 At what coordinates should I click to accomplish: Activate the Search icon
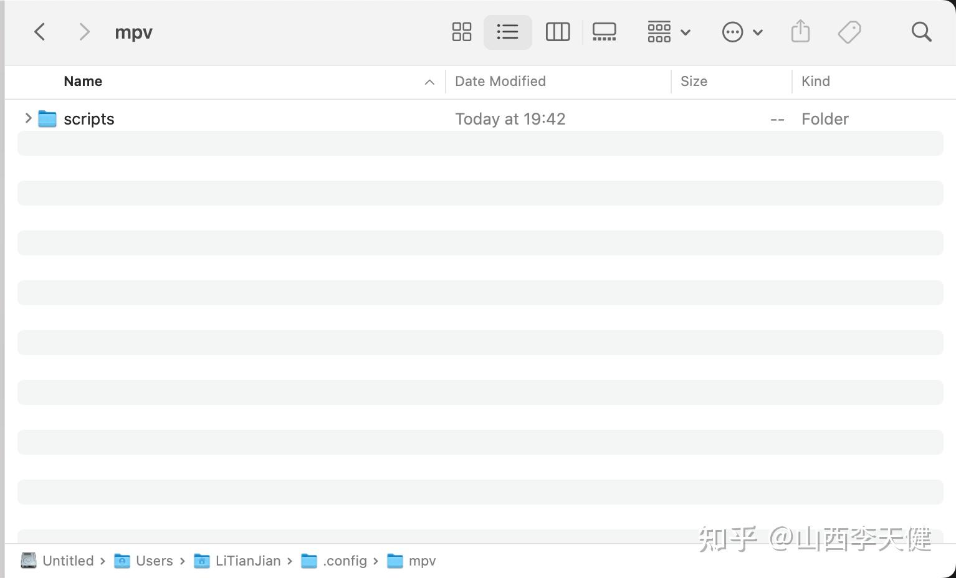pyautogui.click(x=920, y=32)
